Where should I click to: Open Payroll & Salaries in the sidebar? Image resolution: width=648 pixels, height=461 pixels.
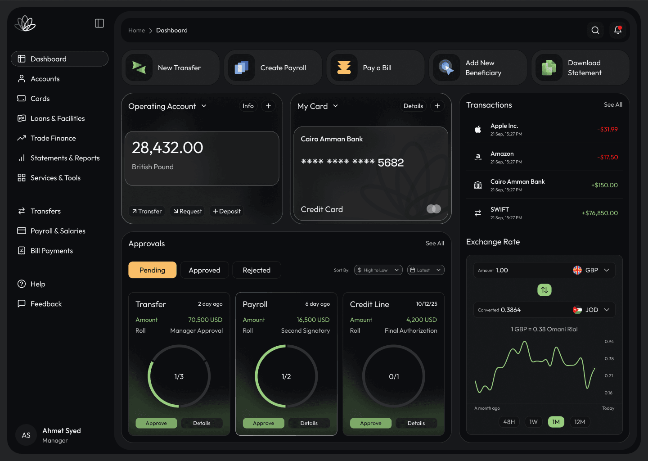point(58,230)
